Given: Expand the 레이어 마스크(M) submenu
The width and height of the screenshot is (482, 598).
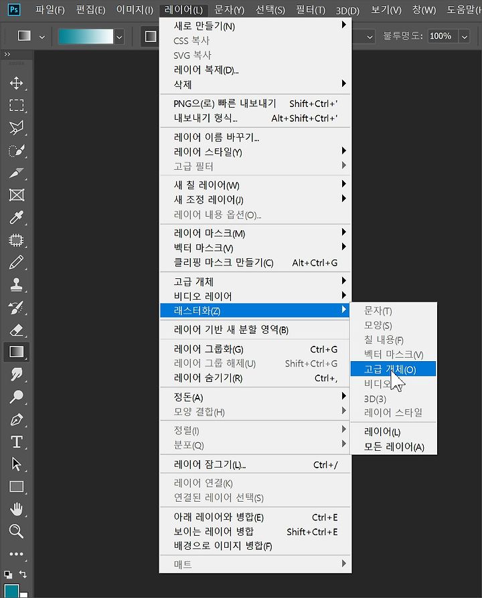Looking at the screenshot, I should pyautogui.click(x=255, y=233).
